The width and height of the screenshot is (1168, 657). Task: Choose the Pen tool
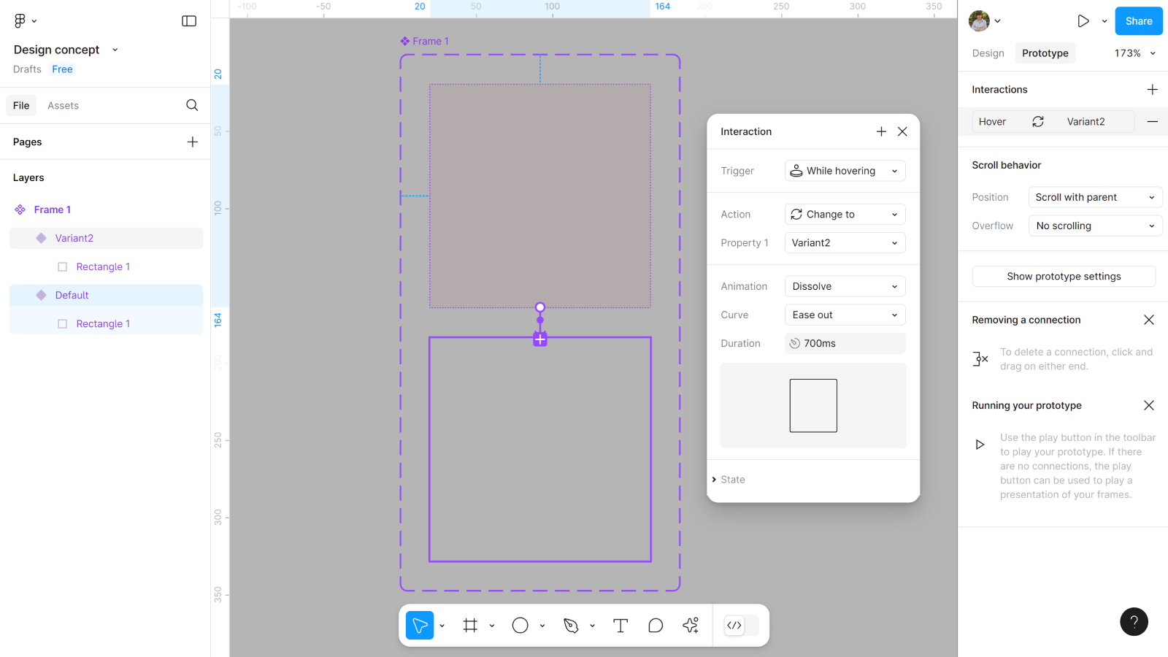571,625
